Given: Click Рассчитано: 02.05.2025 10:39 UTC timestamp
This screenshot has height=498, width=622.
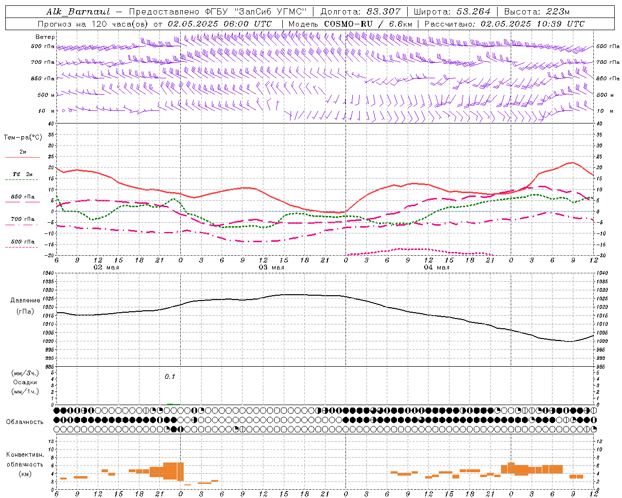Looking at the screenshot, I should click(x=504, y=24).
